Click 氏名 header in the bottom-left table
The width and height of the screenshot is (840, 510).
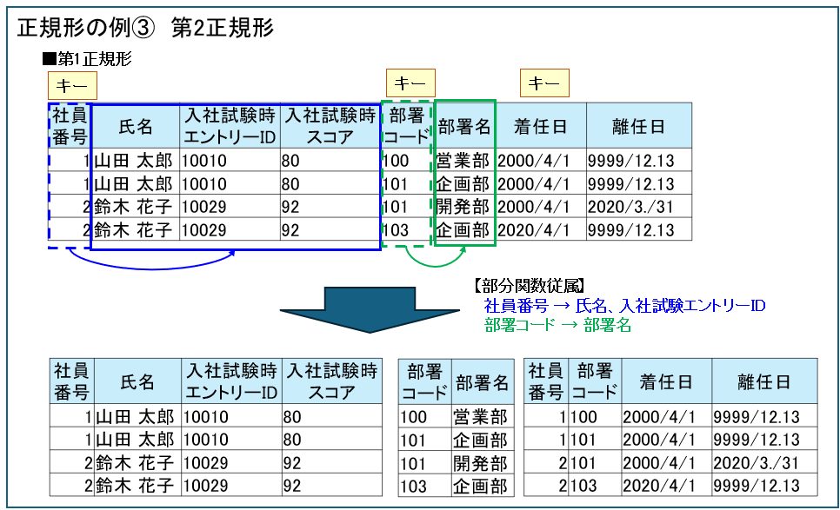pos(137,381)
